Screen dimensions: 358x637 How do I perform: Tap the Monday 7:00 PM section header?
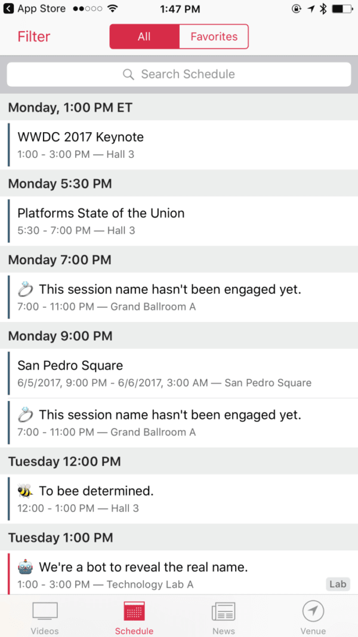pyautogui.click(x=179, y=260)
